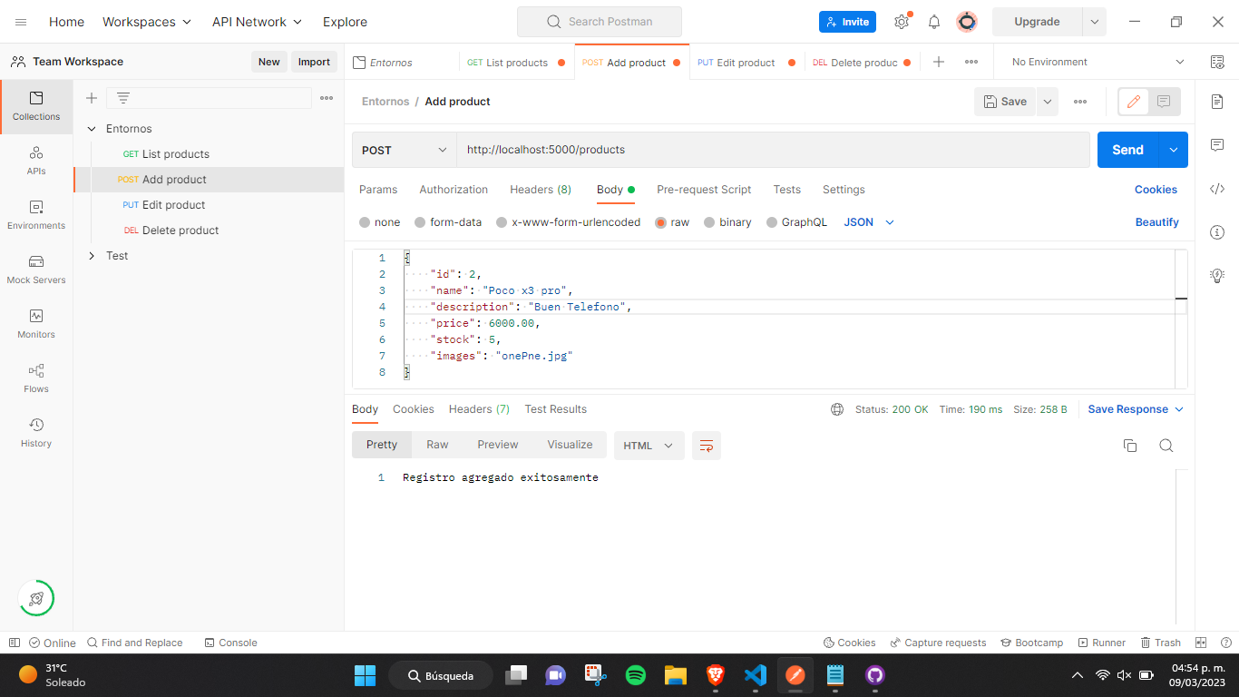
Task: Open the PUT Edit product tab
Action: [746, 63]
